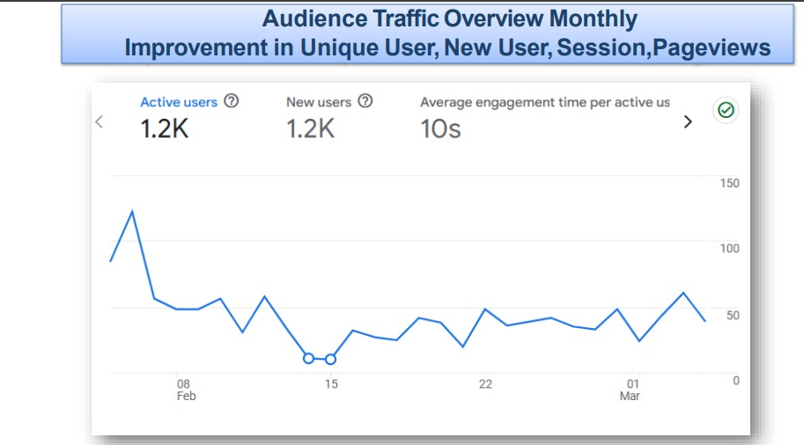Click the 1.2K value under Active users
Image resolution: width=804 pixels, height=445 pixels.
click(165, 129)
